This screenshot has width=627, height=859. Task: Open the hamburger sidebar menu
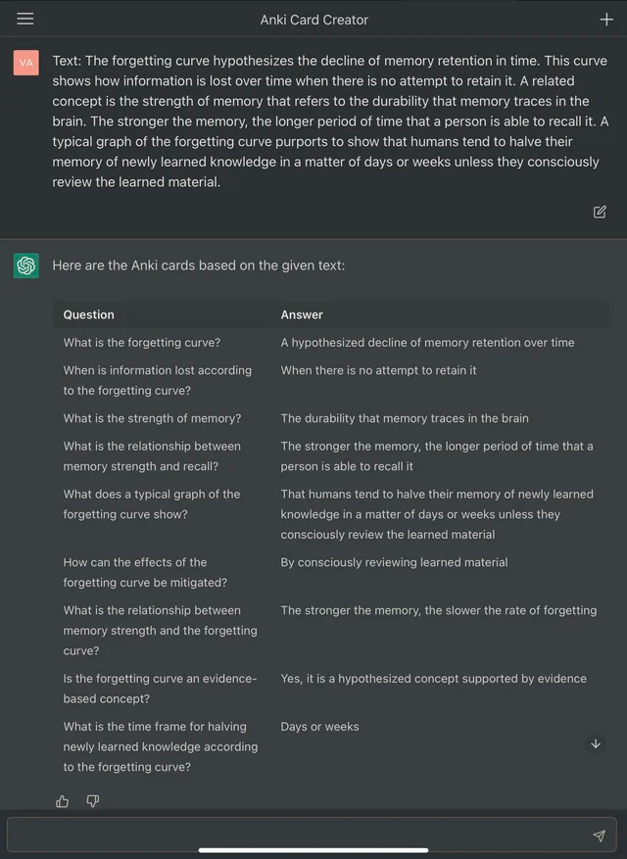25,20
